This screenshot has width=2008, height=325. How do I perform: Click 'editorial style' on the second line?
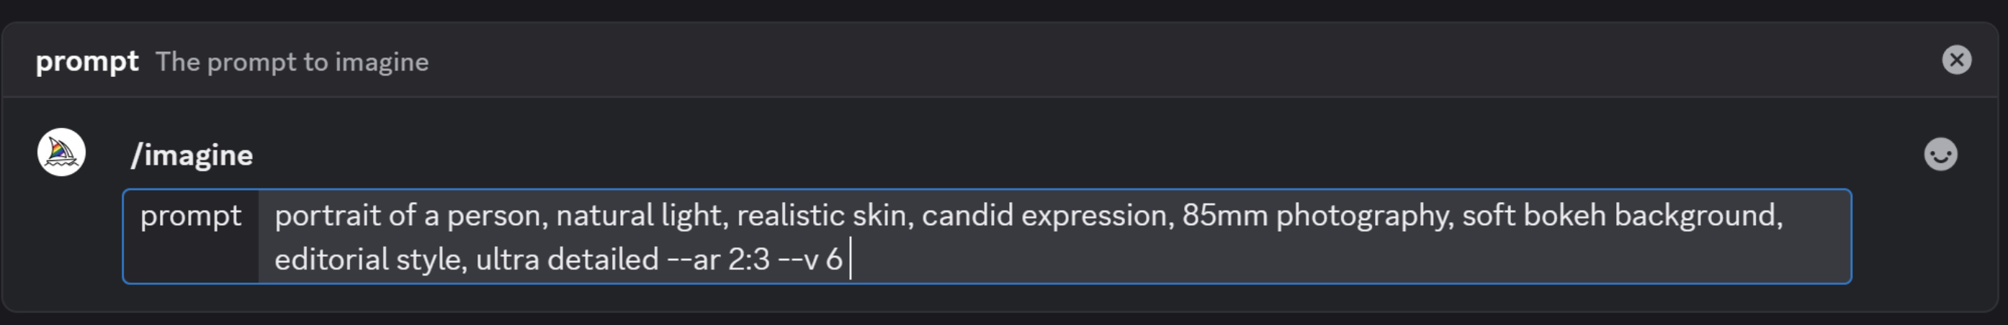point(369,260)
